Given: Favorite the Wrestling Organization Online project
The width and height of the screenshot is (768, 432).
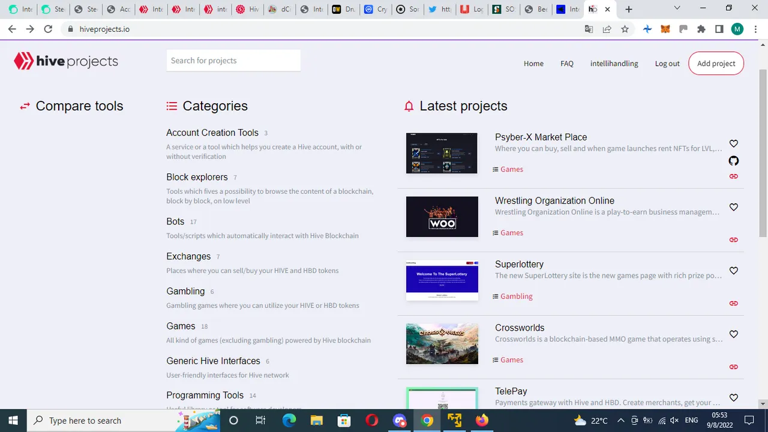Looking at the screenshot, I should point(733,207).
